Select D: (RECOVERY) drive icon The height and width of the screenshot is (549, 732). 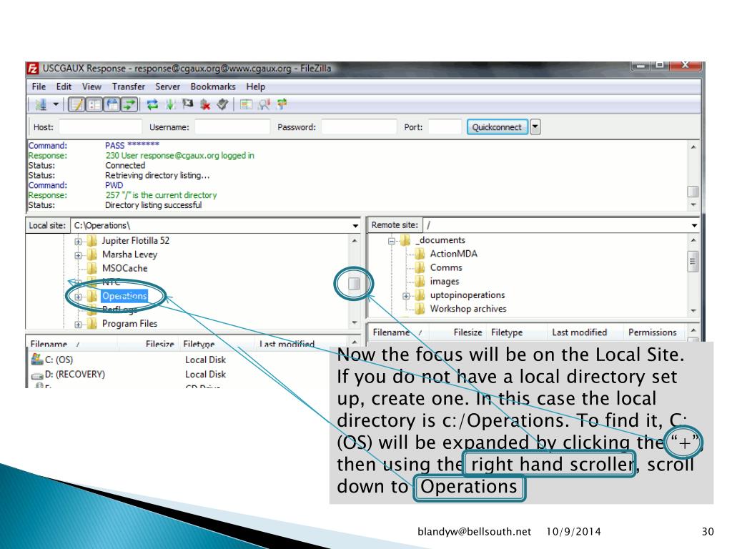pos(37,375)
